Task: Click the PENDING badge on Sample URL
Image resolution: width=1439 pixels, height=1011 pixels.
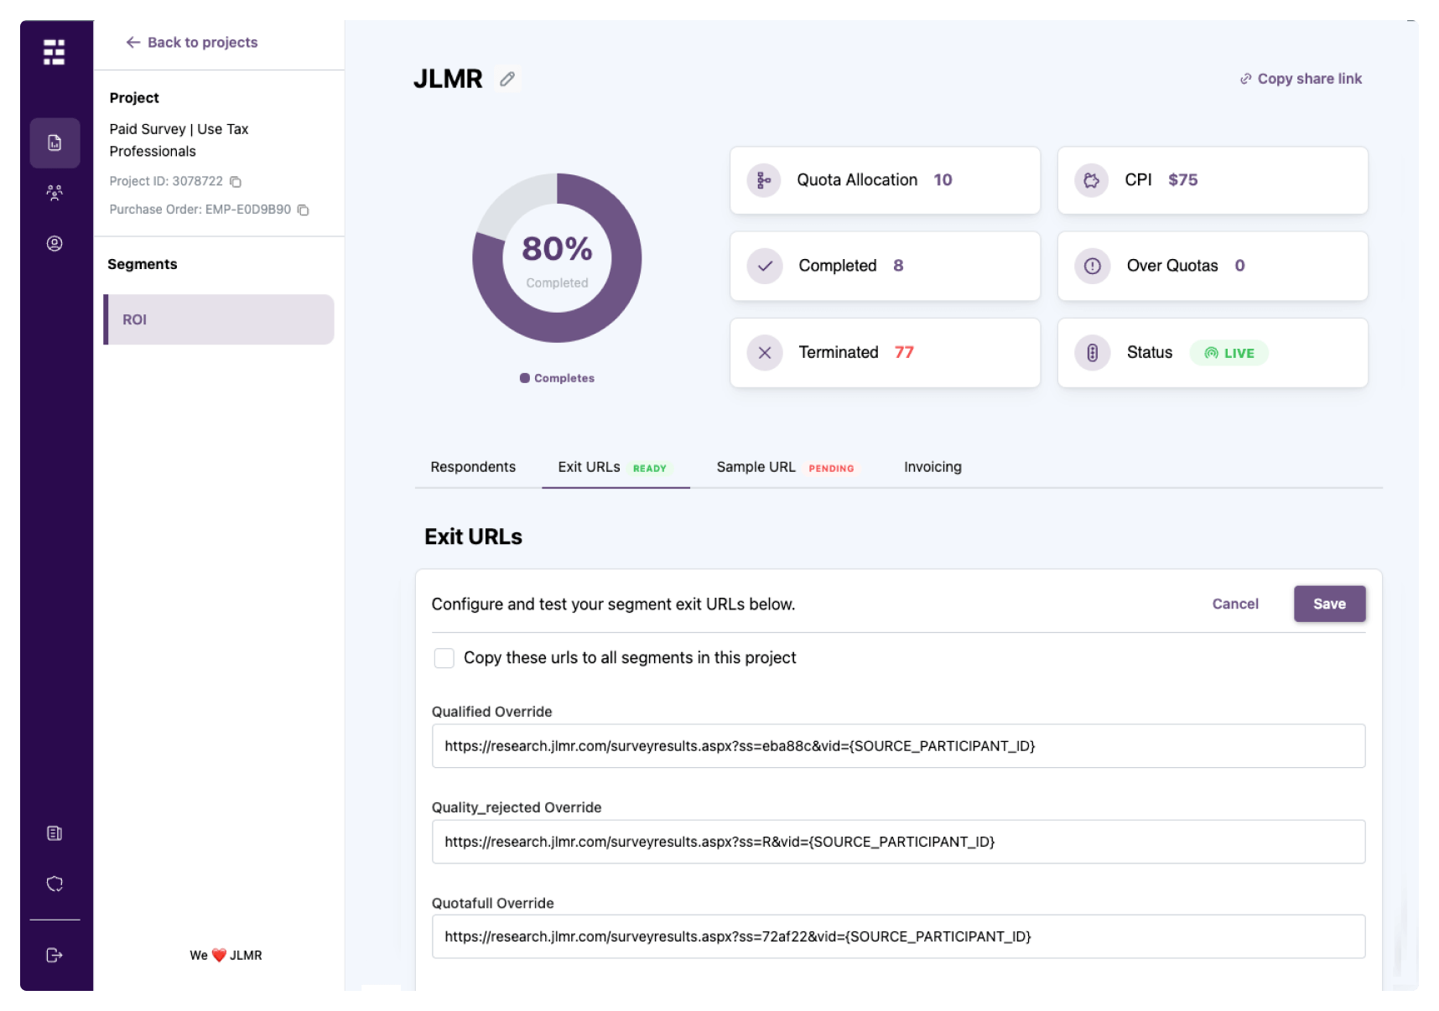Action: (831, 469)
